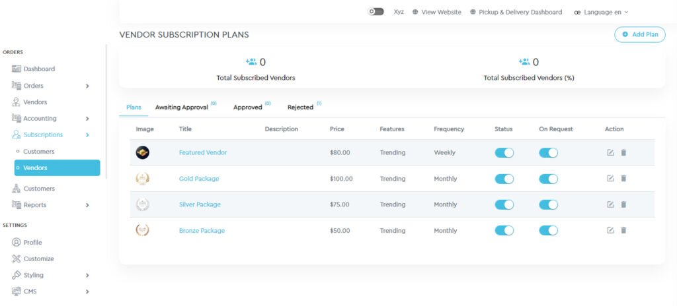Viewport: 677px width, 306px height.
Task: Click trash icon in Bronze Package row
Action: pyautogui.click(x=623, y=230)
